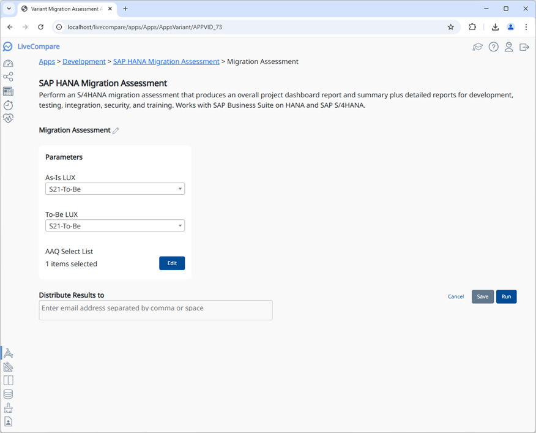This screenshot has height=433, width=536.
Task: Open Chrome profile avatar icon
Action: [x=511, y=27]
